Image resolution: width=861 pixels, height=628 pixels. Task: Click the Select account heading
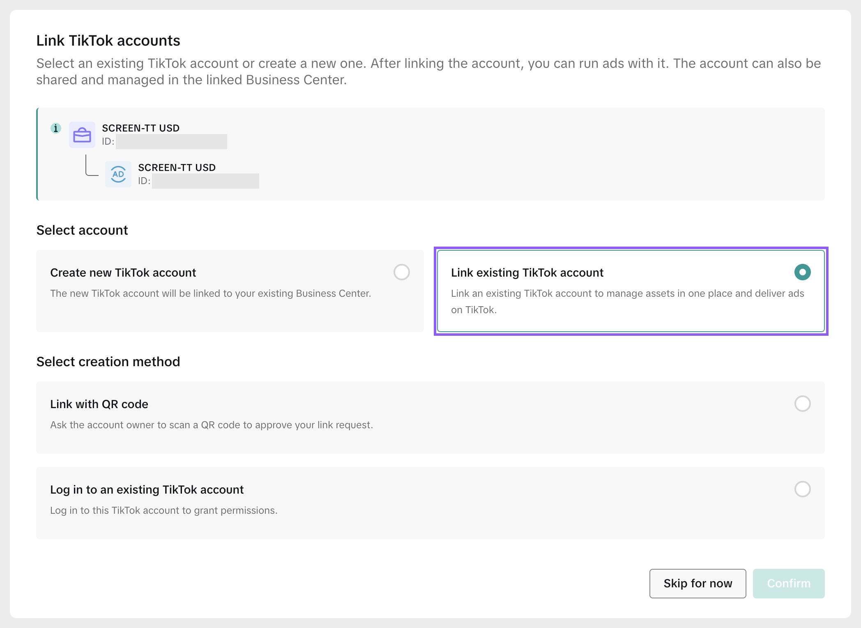82,230
